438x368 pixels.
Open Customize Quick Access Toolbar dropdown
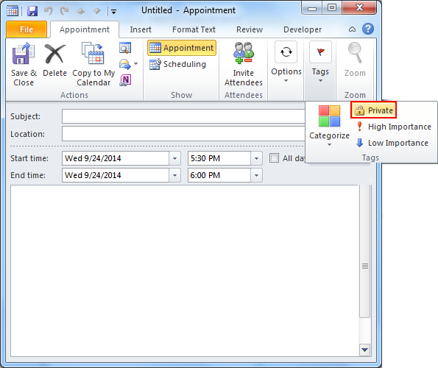(113, 12)
